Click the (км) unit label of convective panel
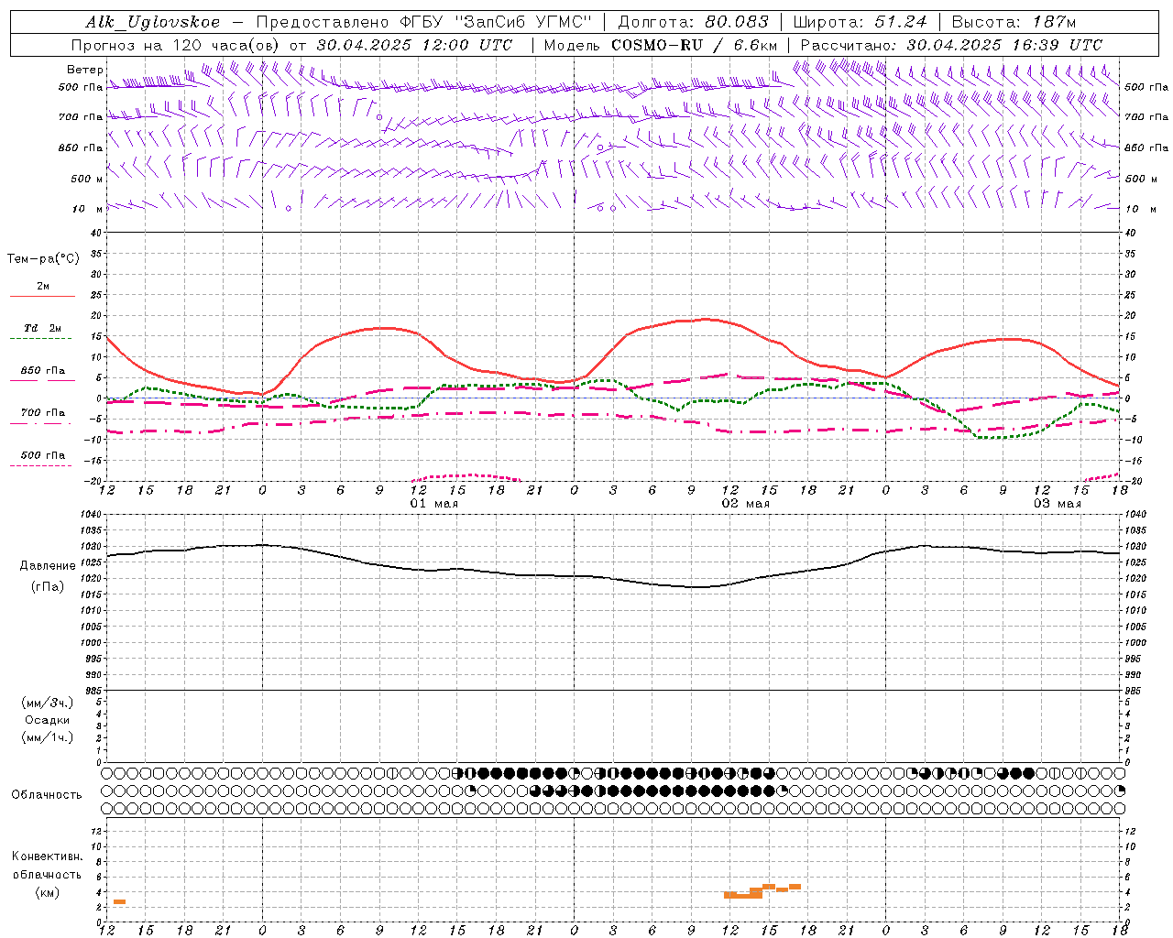 [x=48, y=892]
